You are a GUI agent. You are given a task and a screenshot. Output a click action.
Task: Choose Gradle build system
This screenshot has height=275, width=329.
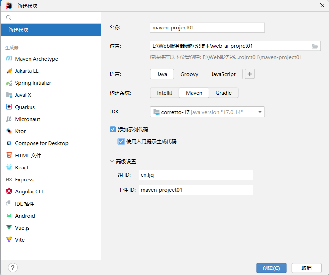(224, 93)
